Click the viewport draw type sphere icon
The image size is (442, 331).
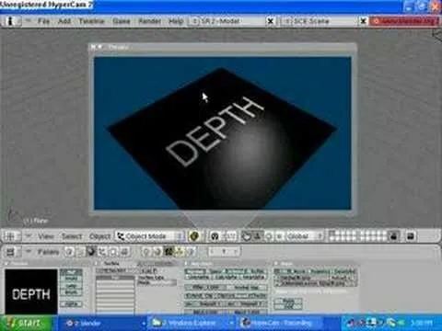194,236
